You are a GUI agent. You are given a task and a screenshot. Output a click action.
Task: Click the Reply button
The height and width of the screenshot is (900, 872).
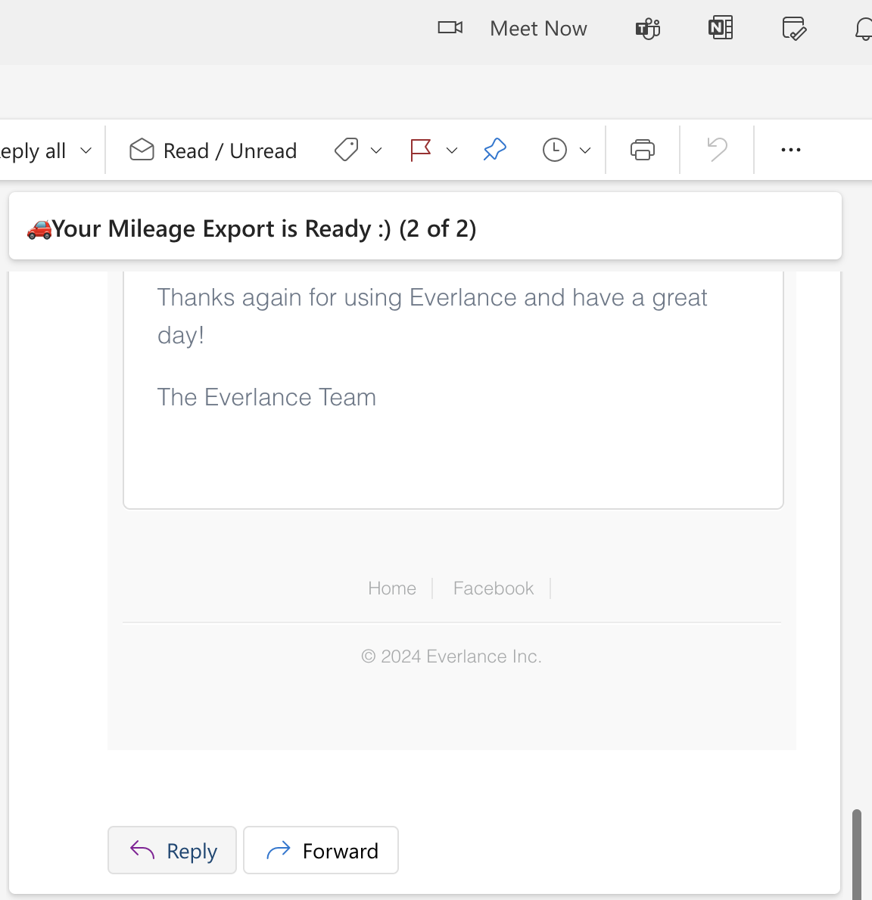coord(173,851)
